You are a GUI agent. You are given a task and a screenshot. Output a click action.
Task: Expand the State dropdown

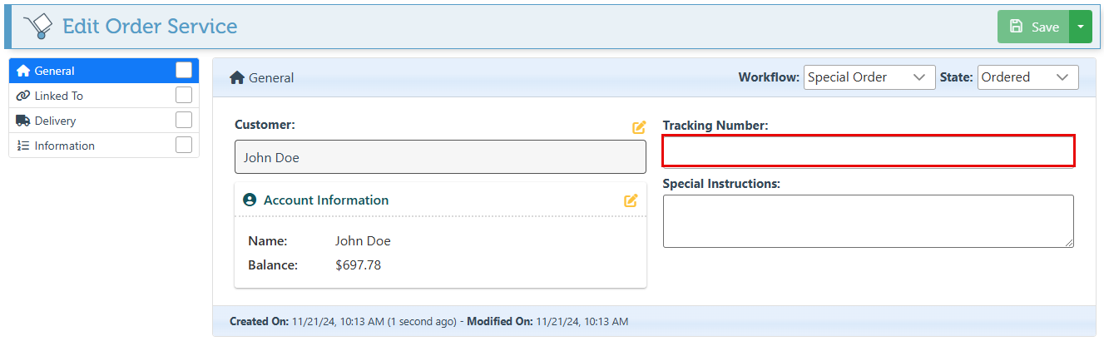(1027, 77)
